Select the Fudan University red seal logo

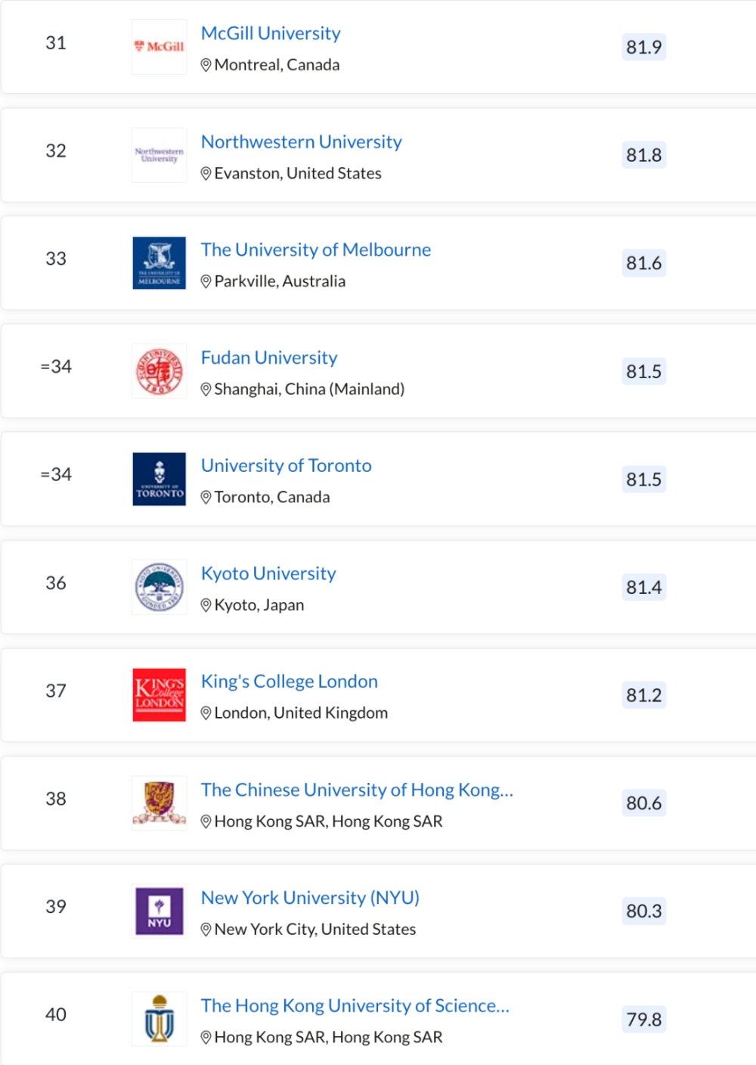pos(159,371)
